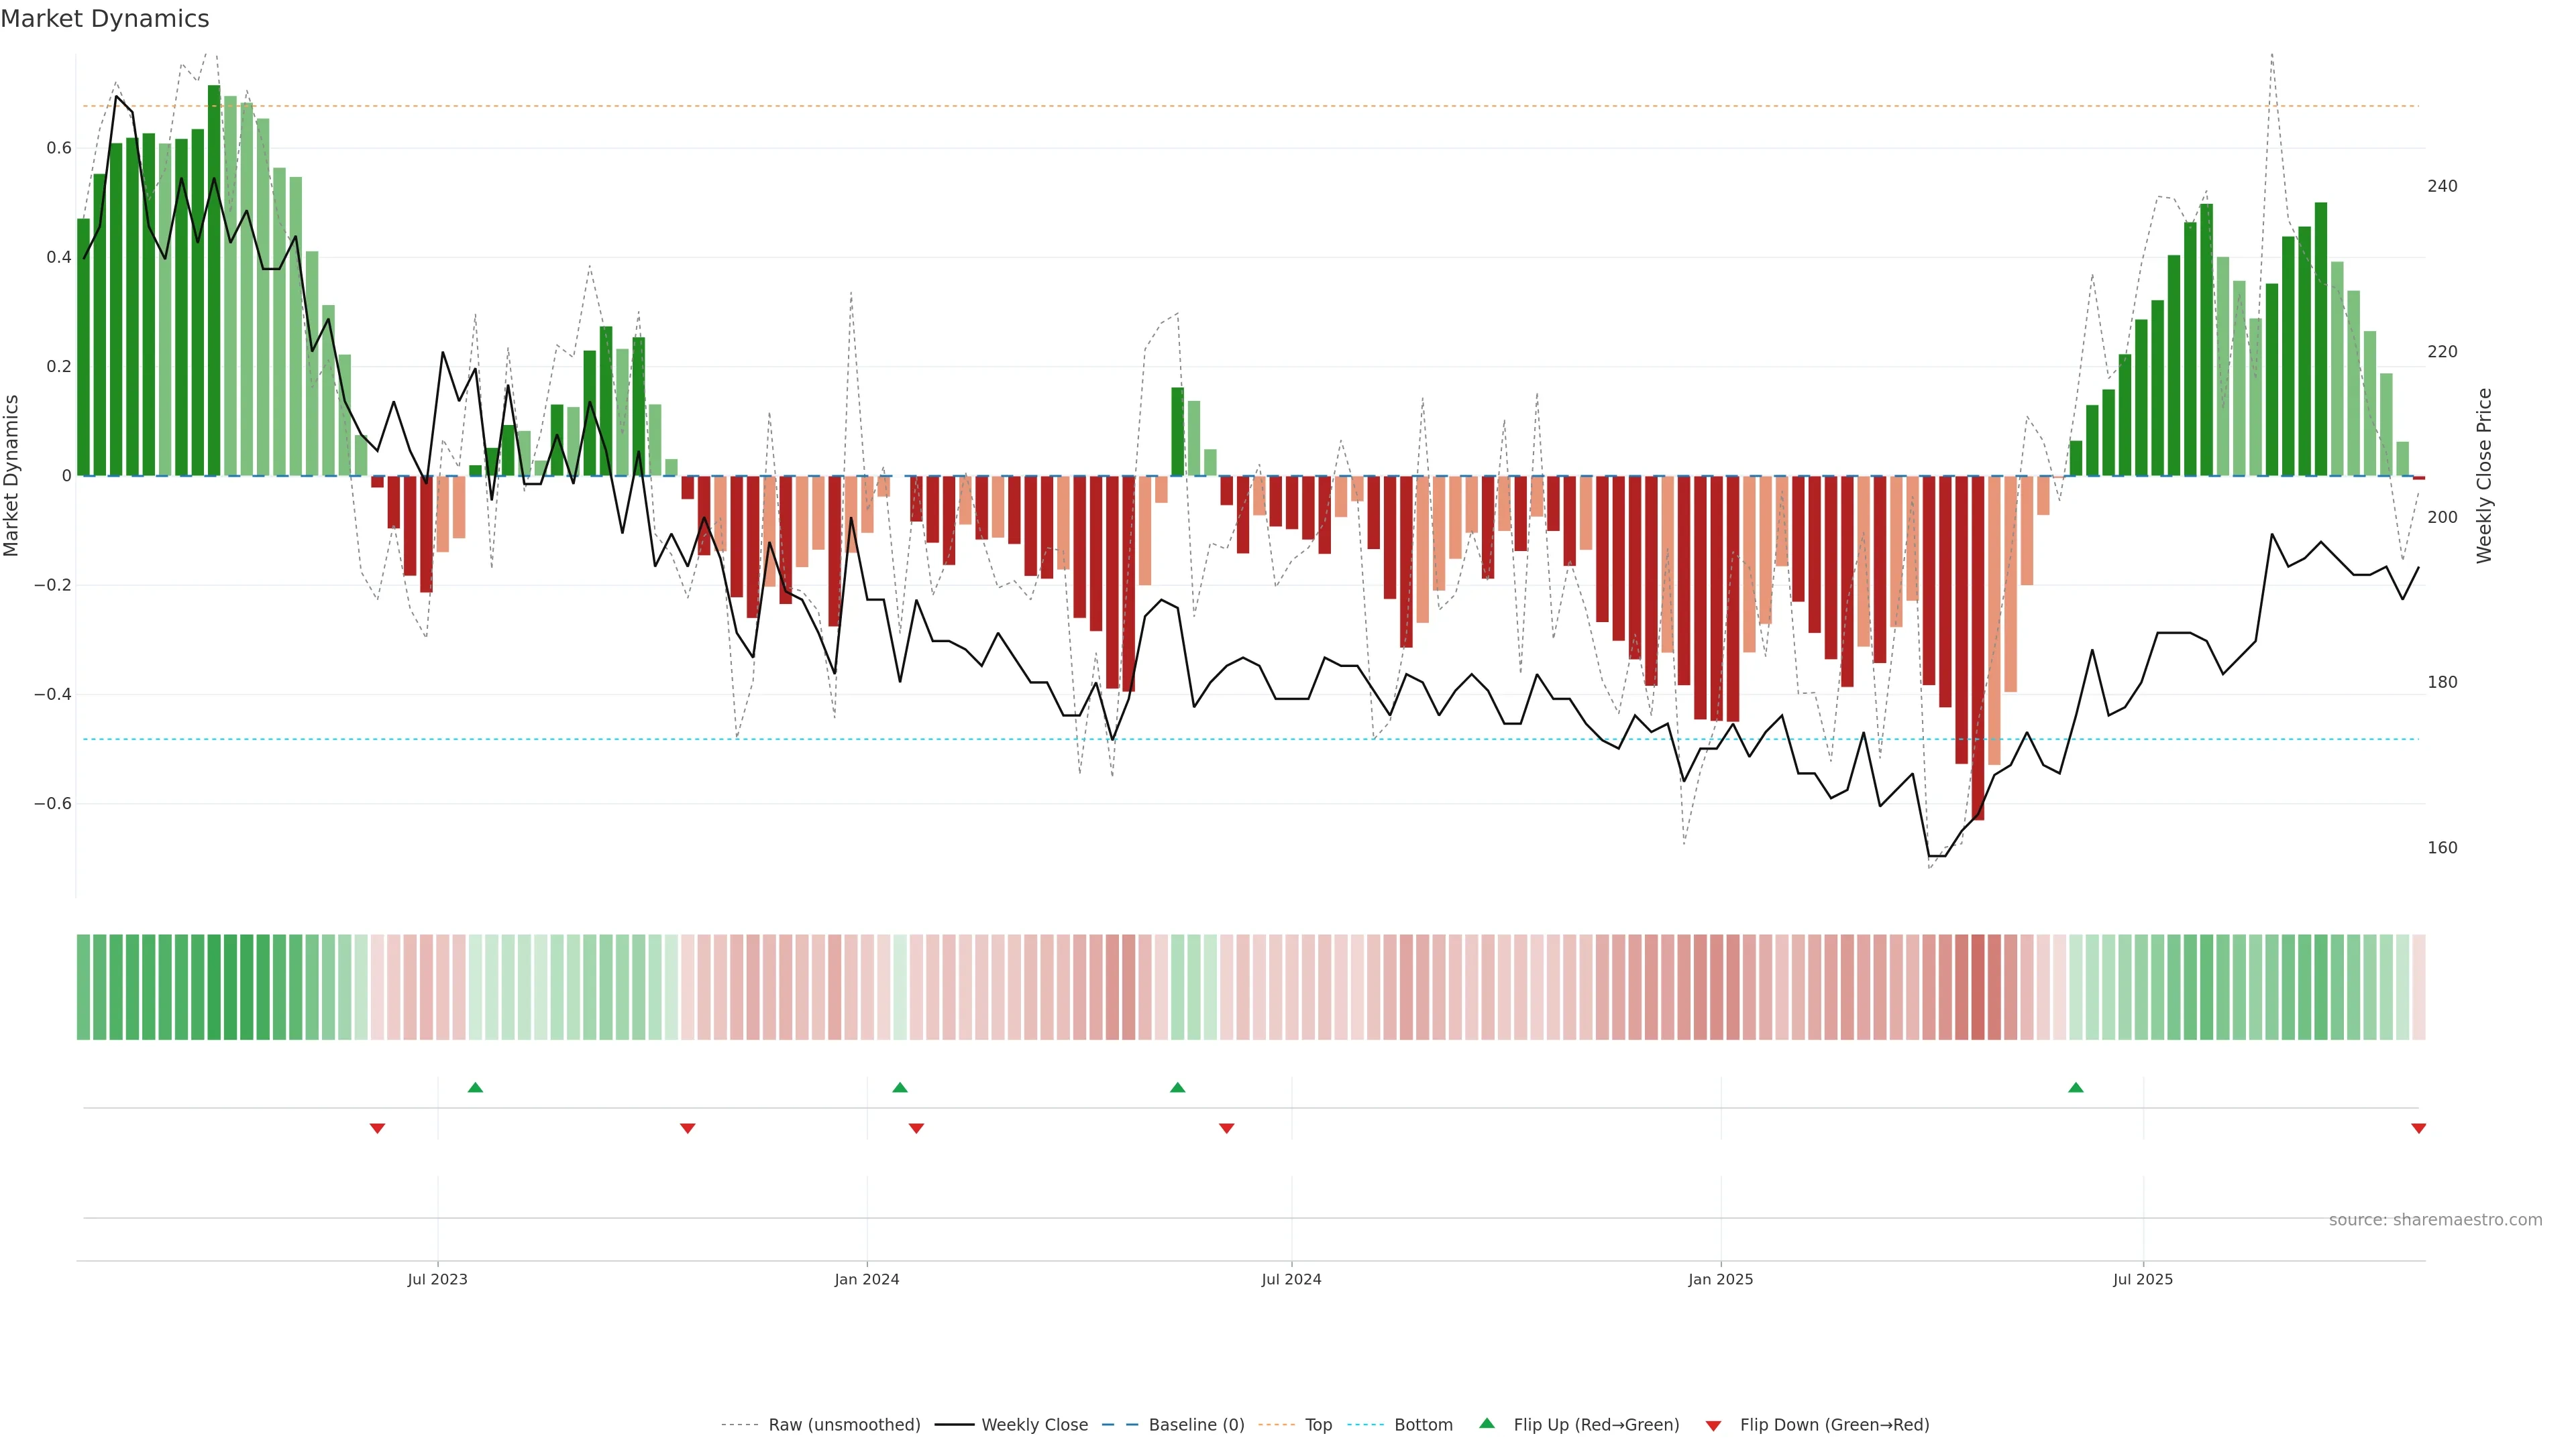Click the green flip-up triangle near Jan 2024

[x=900, y=1087]
